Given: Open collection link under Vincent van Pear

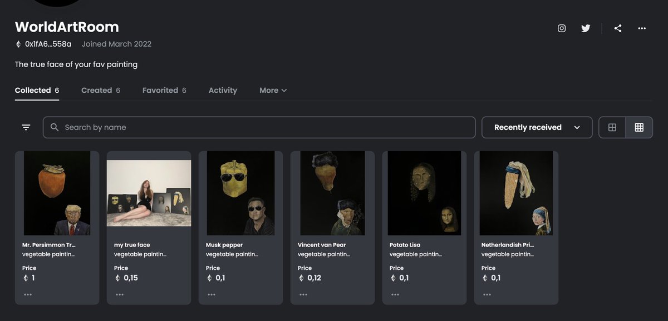Looking at the screenshot, I should [x=324, y=254].
